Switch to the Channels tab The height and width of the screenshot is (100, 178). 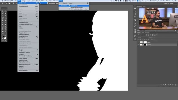[147, 33]
